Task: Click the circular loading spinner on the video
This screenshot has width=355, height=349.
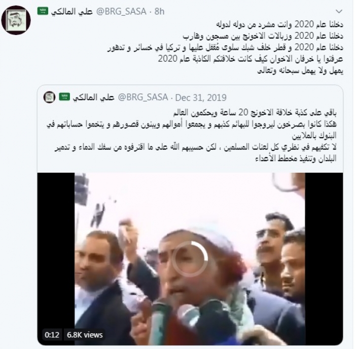Action: 190,259
